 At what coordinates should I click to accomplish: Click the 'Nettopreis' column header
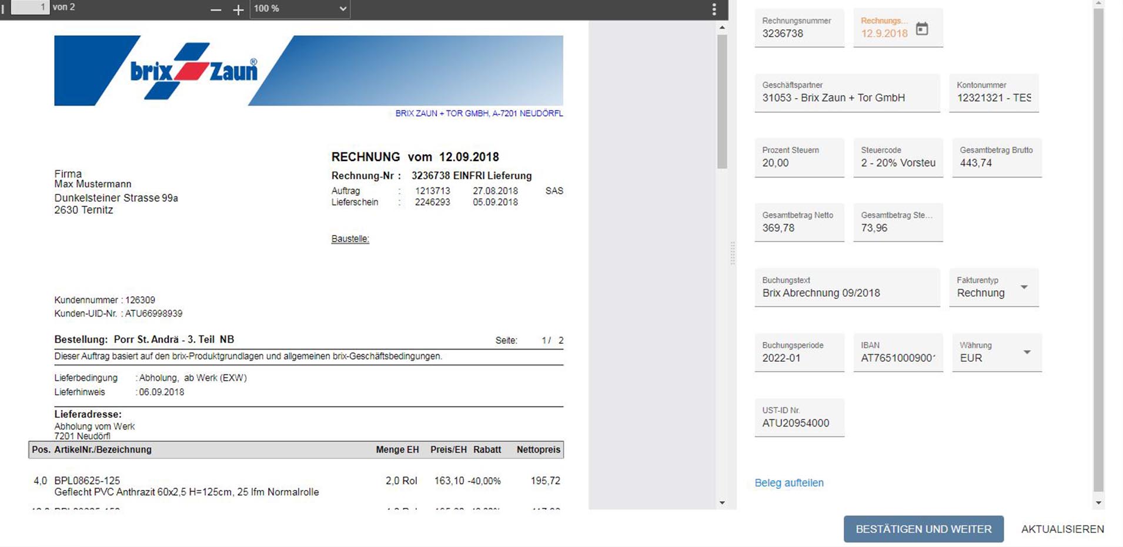click(x=539, y=449)
